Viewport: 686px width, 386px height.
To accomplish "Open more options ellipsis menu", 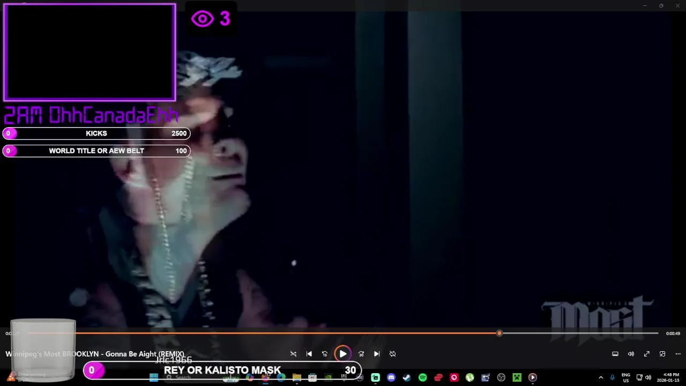I will (678, 354).
